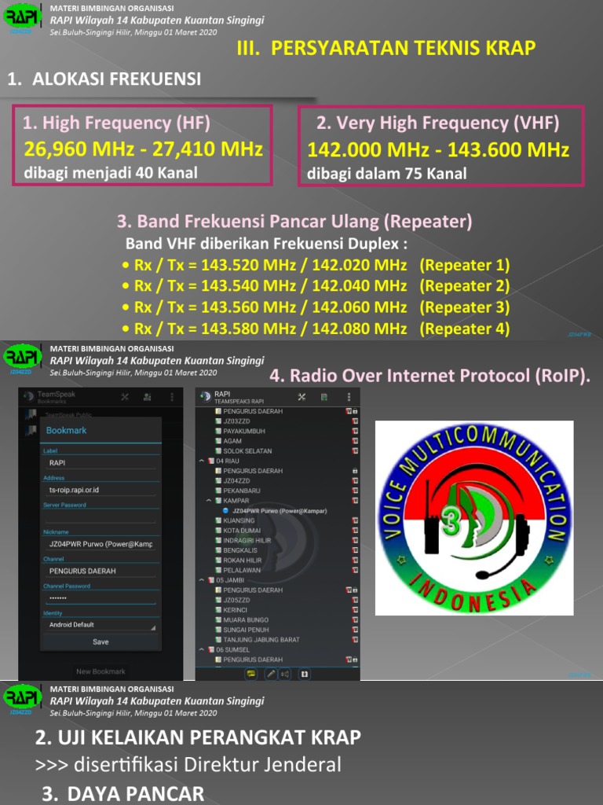Click the JZ04PWR Purwo user status dot
This screenshot has width=603, height=805.
[225, 511]
